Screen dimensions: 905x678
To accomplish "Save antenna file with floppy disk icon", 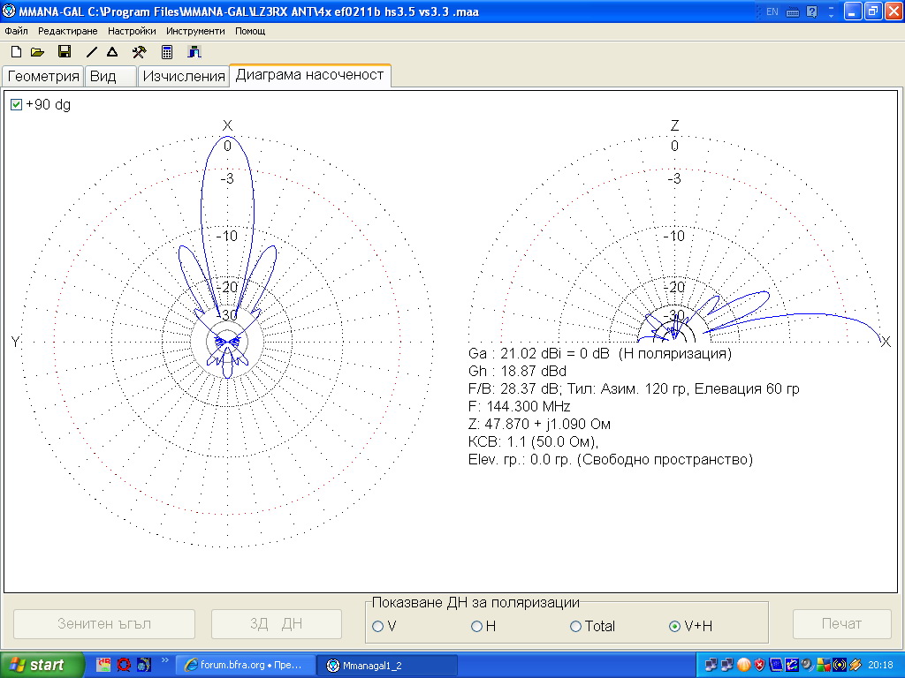I will pos(65,52).
